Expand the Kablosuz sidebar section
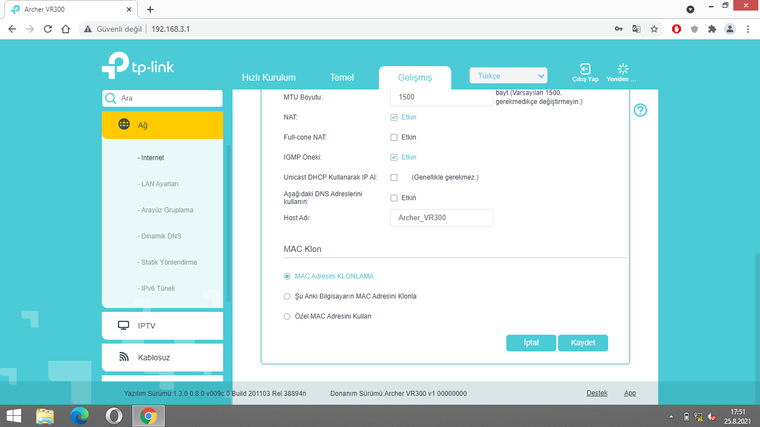This screenshot has width=760, height=427. click(162, 358)
